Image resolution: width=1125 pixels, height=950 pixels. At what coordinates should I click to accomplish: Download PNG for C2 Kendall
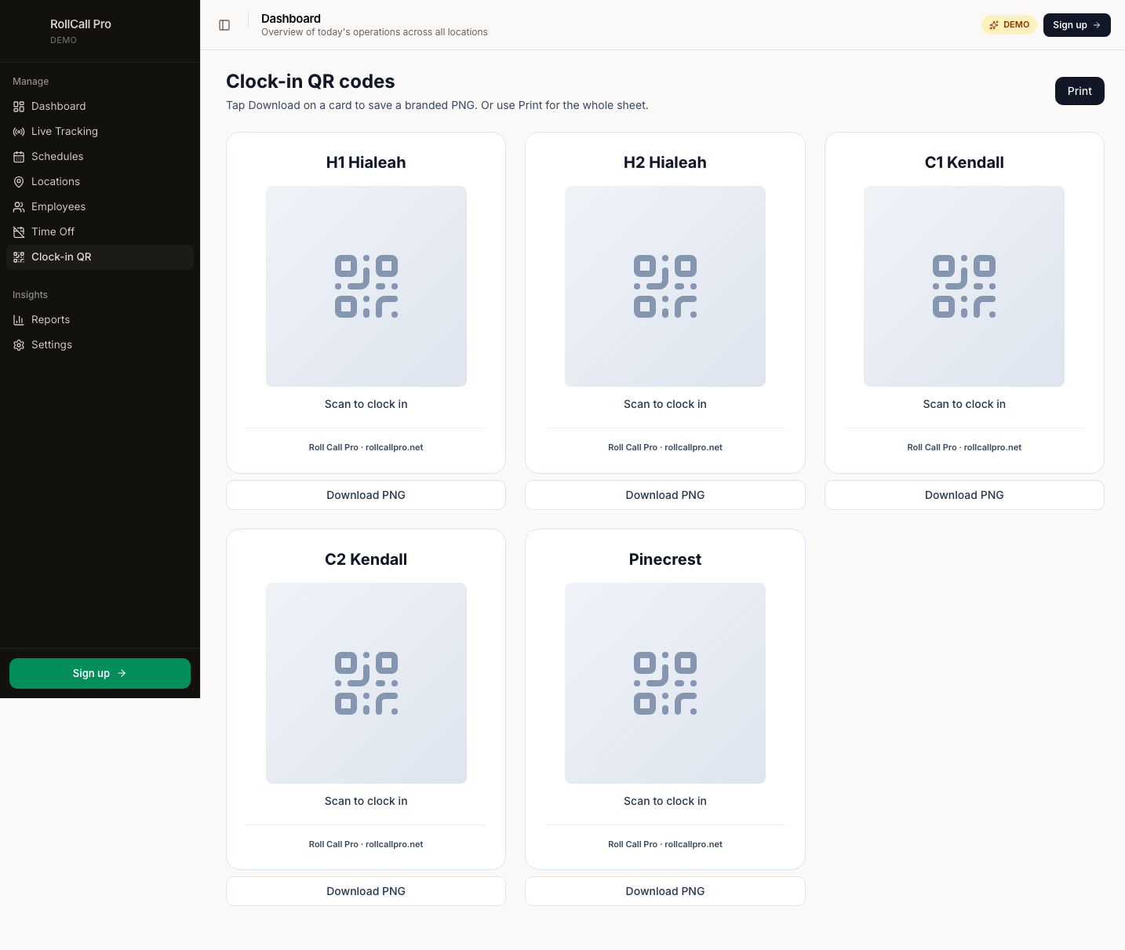pos(366,891)
